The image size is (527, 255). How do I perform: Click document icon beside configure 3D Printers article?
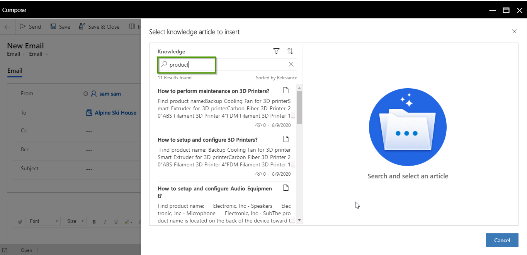click(286, 139)
